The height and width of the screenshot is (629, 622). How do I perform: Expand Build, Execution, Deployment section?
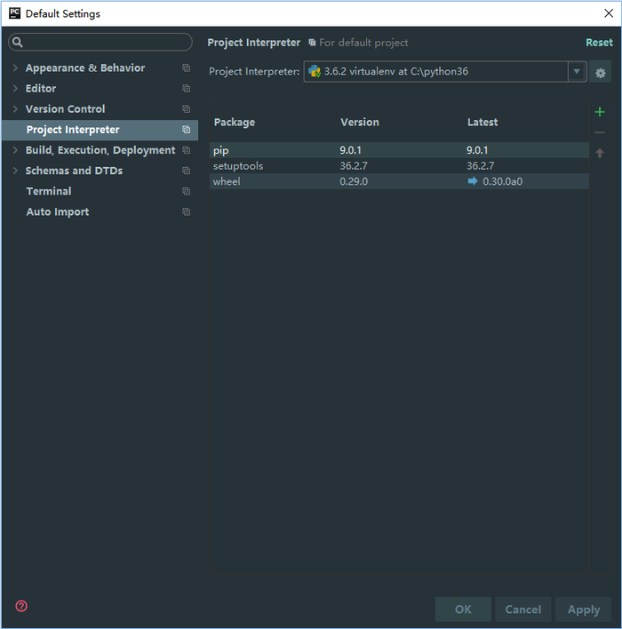point(15,150)
